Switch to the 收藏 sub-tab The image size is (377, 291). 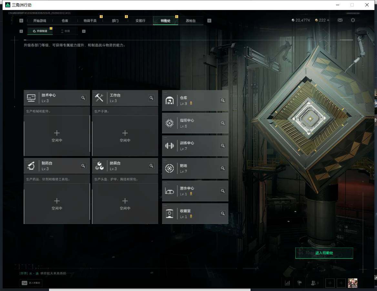tap(66, 31)
